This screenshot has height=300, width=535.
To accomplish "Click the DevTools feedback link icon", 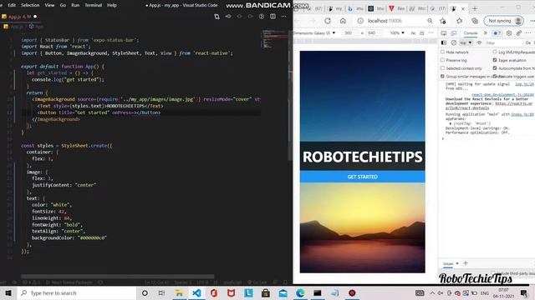I will click(518, 33).
